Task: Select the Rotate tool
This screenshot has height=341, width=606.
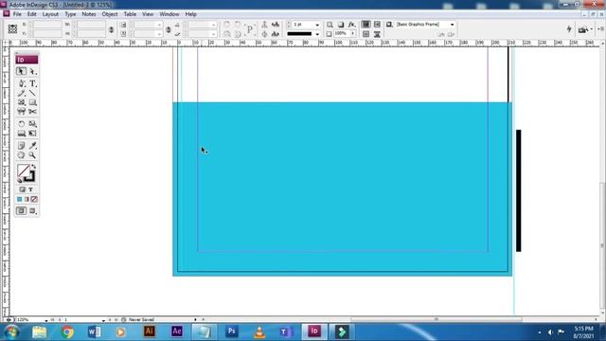Action: (21, 124)
